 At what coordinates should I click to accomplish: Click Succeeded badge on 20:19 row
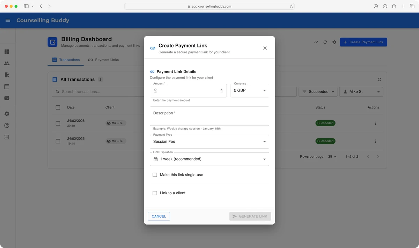tap(325, 123)
